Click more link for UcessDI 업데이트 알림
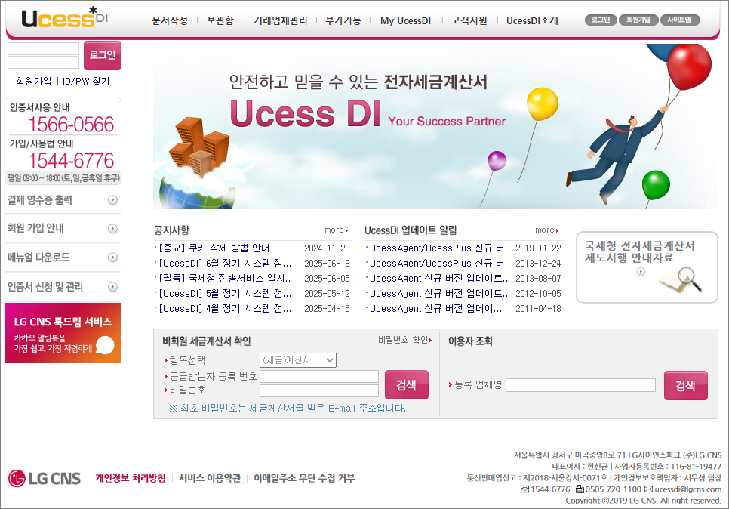729x509 pixels. 546,230
